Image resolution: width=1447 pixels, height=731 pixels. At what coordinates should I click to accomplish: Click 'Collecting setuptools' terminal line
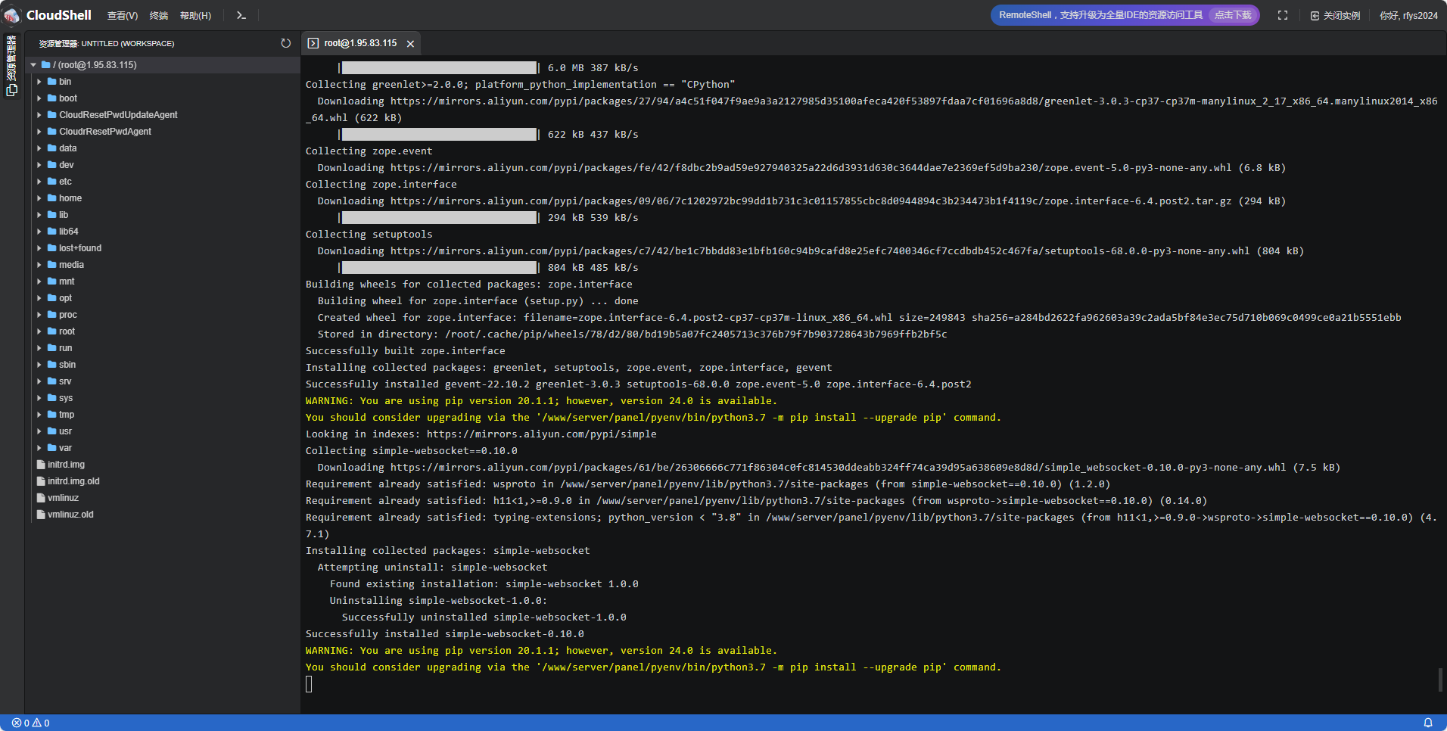click(x=369, y=235)
